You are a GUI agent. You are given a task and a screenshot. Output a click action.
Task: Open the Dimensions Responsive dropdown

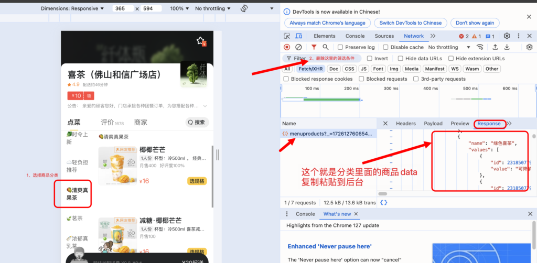tap(72, 8)
